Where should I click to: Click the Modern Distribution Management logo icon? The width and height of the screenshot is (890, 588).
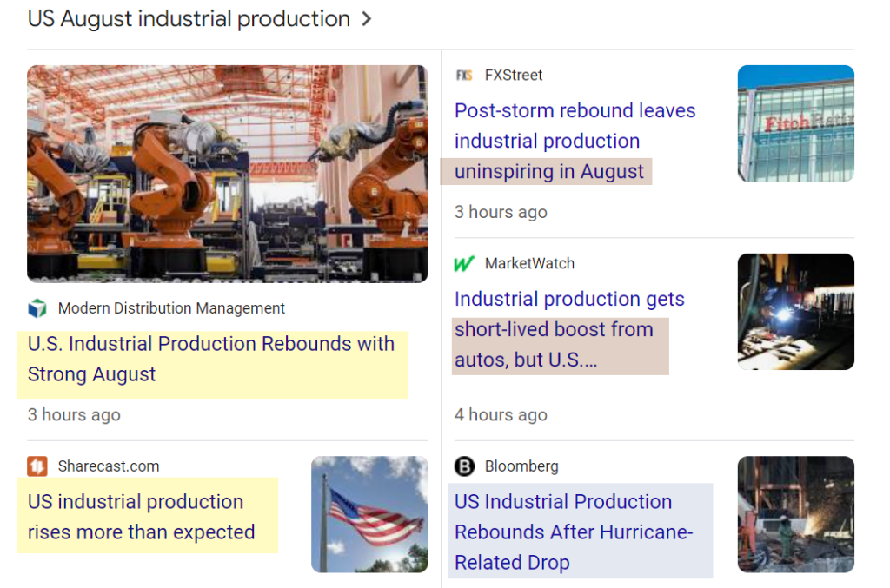[37, 308]
